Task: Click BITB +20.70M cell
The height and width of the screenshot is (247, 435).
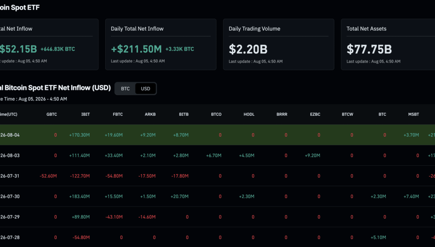Action: [x=179, y=197]
